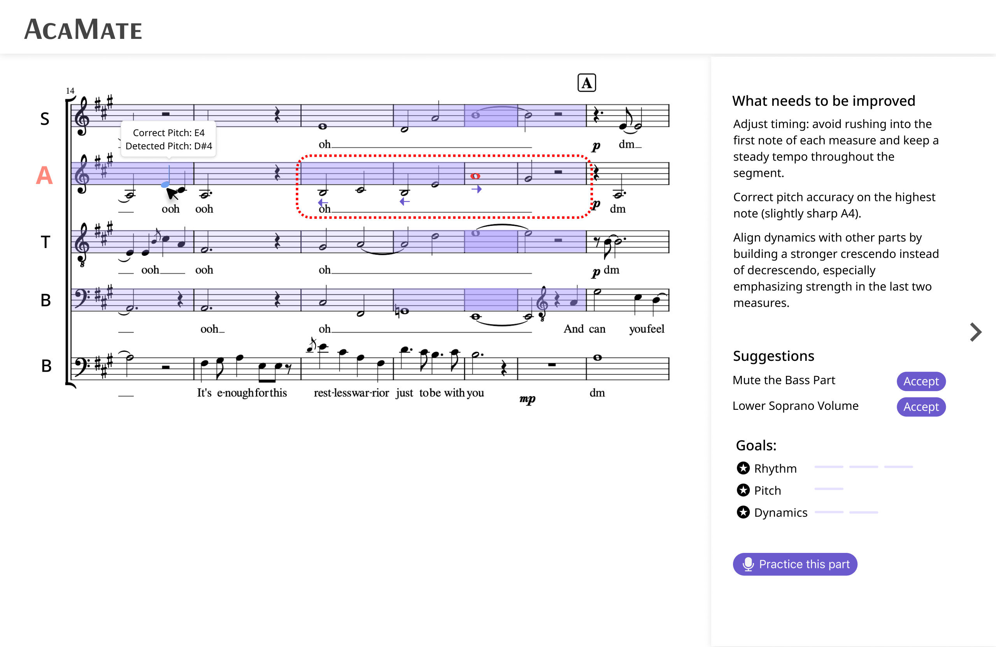Select the Alto part label
This screenshot has height=647, width=996.
click(x=44, y=175)
